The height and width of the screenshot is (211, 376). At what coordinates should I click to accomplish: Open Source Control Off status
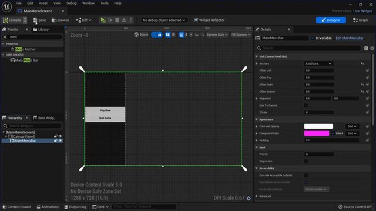click(x=355, y=207)
